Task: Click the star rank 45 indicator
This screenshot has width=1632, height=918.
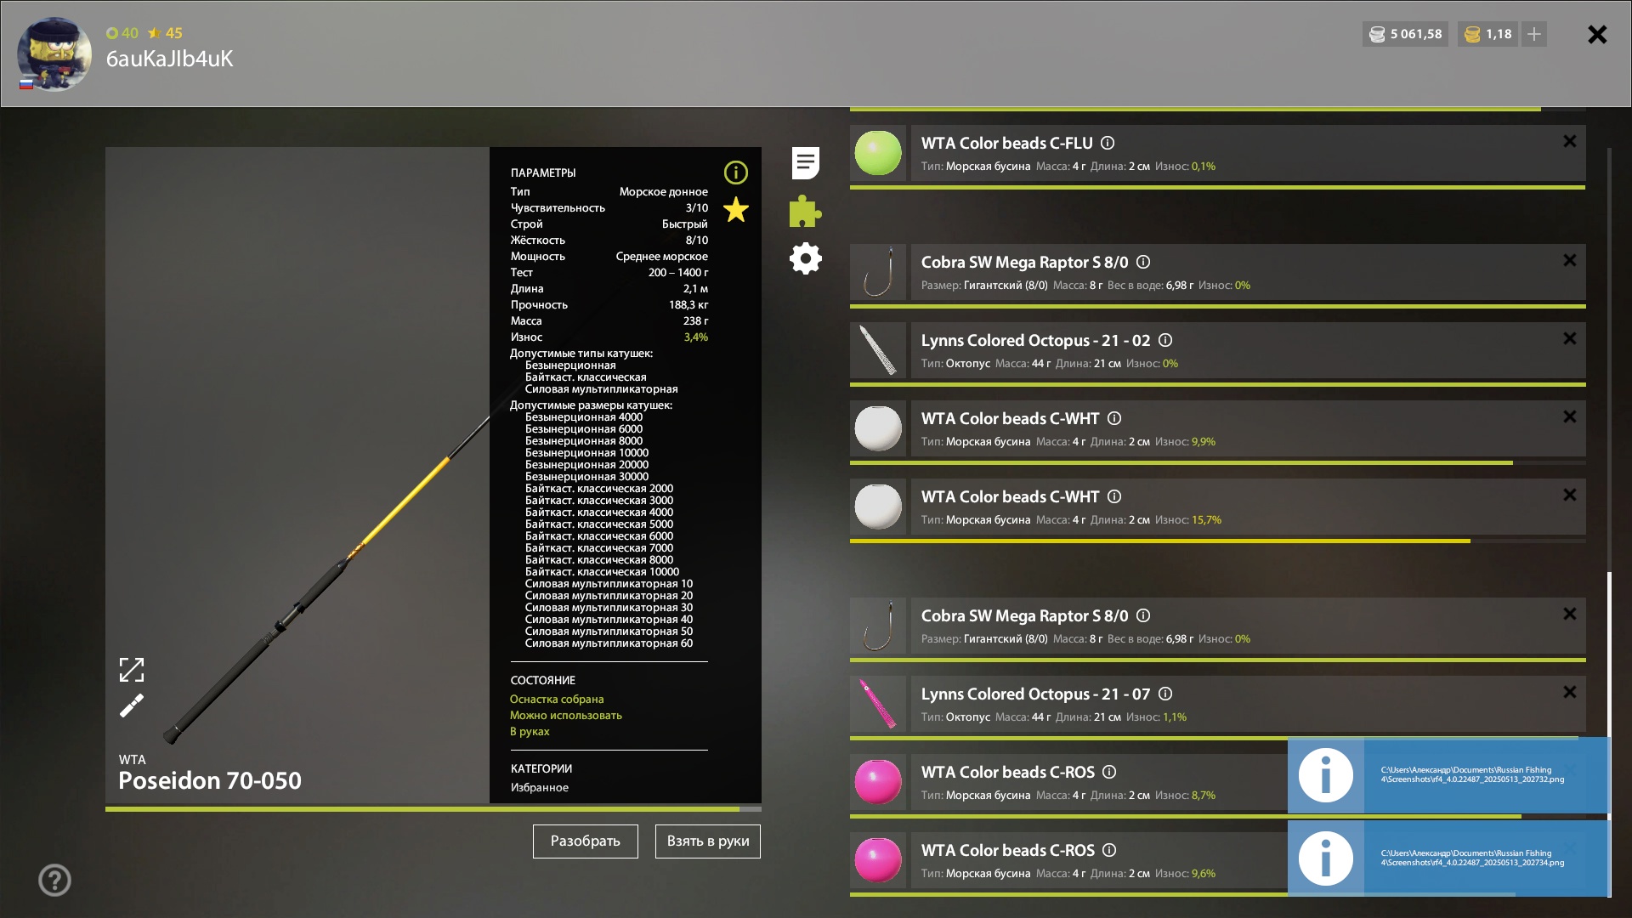Action: pyautogui.click(x=165, y=33)
